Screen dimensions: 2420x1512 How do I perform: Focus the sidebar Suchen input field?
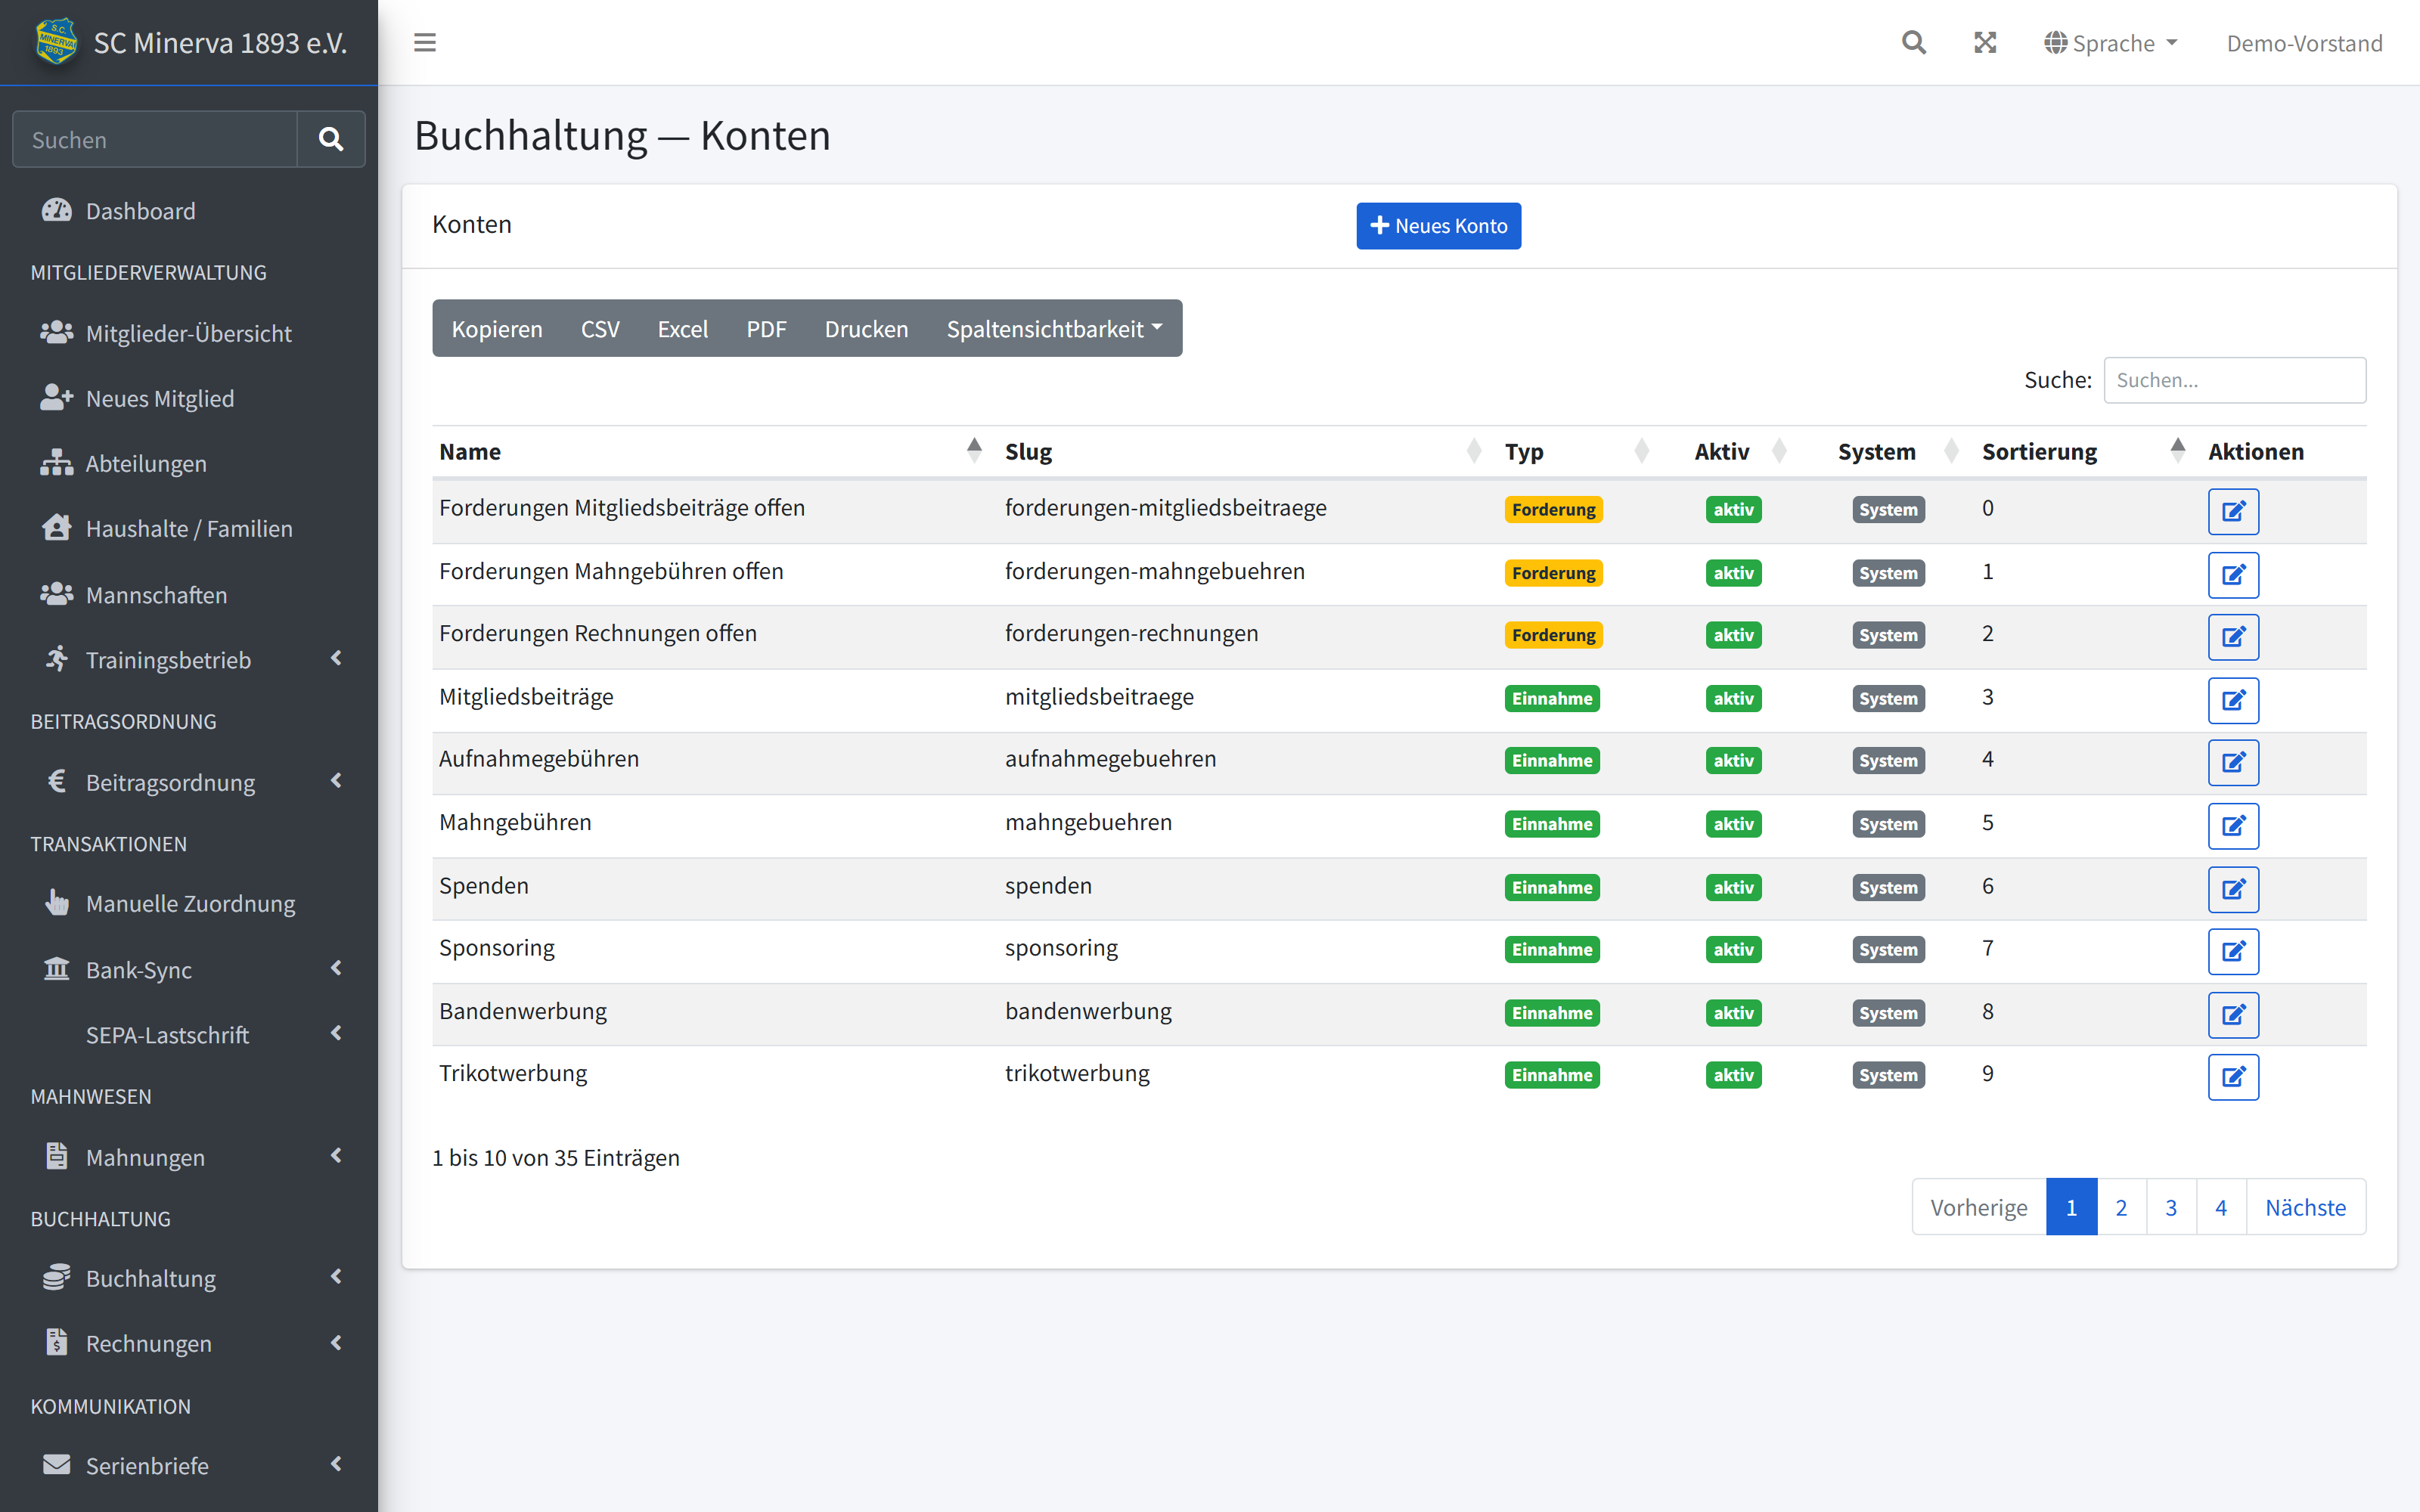pos(155,139)
